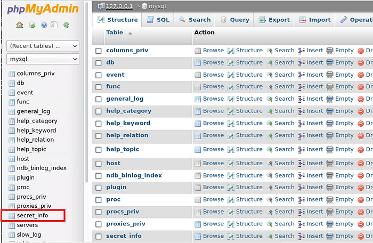
Task: Select help_topic in the sidebar table list
Action: tap(31, 149)
